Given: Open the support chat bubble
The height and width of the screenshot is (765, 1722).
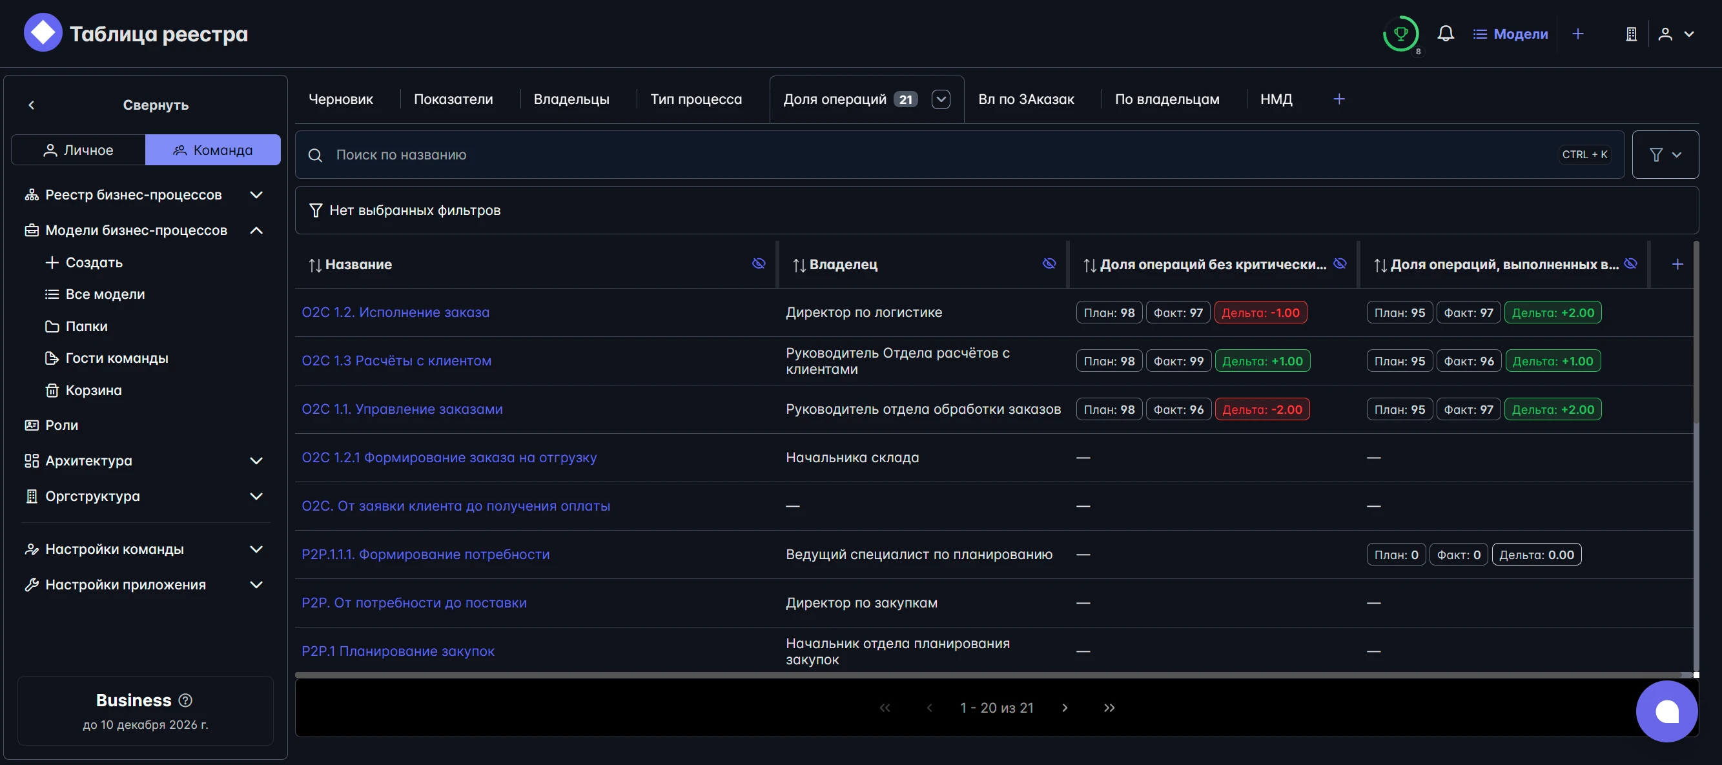Looking at the screenshot, I should pos(1666,711).
